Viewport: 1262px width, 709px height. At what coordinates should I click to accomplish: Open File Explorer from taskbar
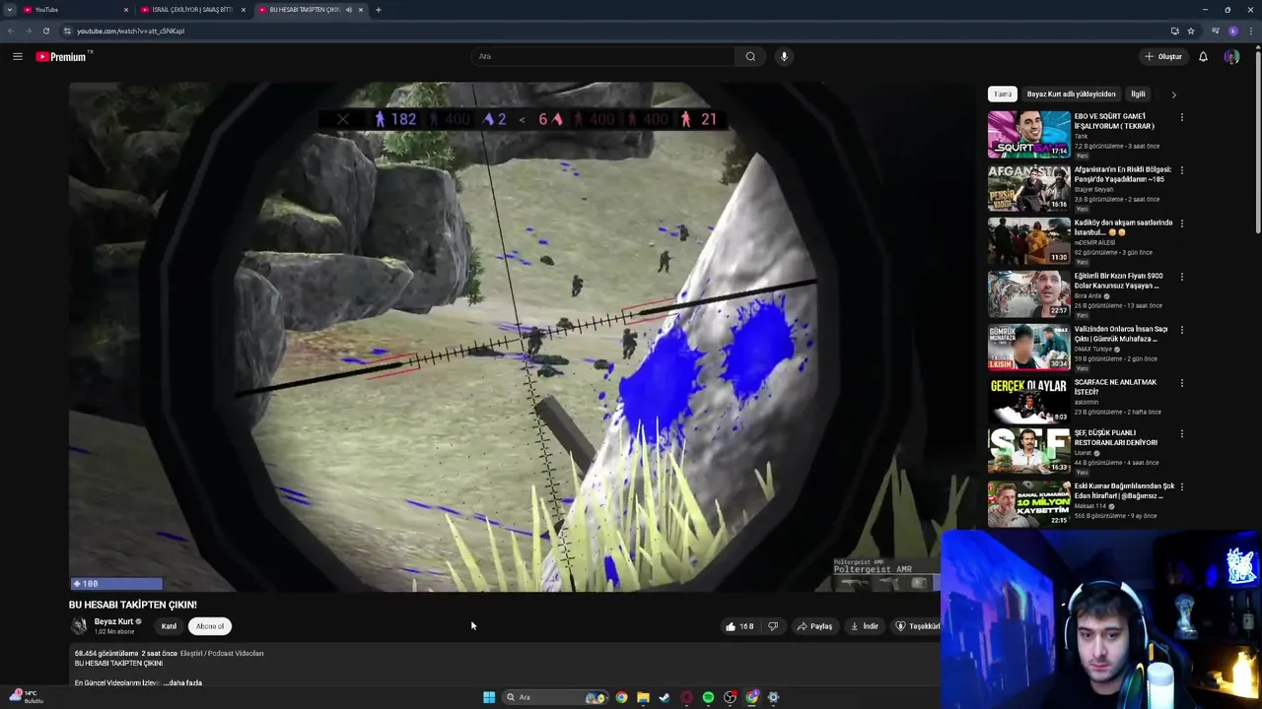[643, 697]
